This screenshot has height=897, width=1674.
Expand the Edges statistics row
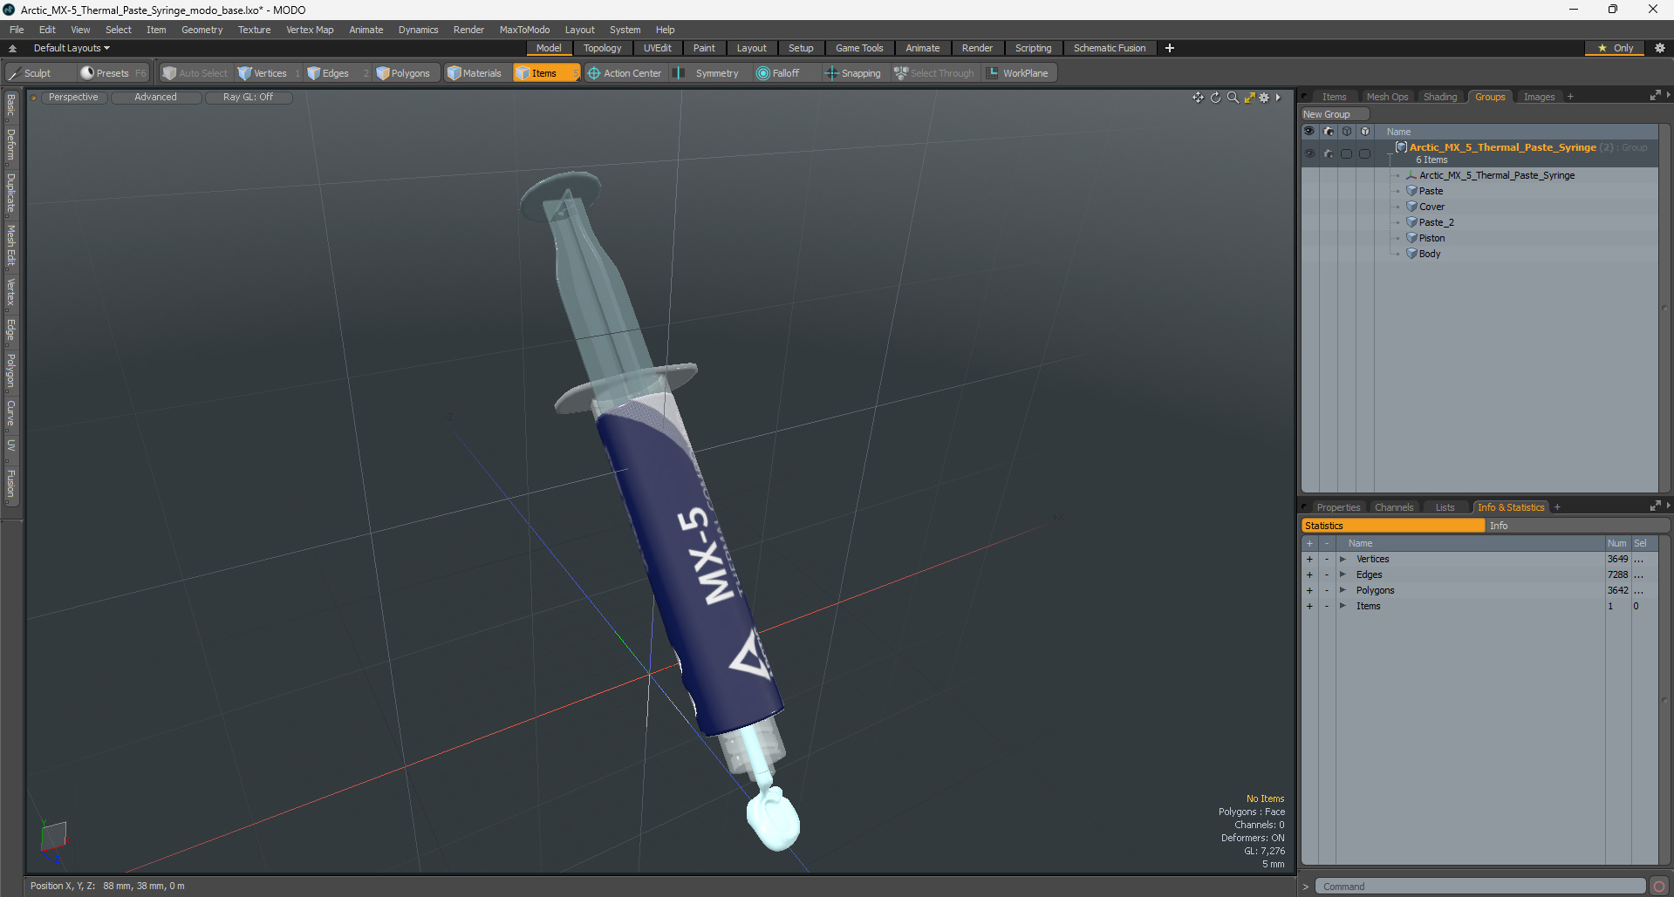coord(1343,574)
